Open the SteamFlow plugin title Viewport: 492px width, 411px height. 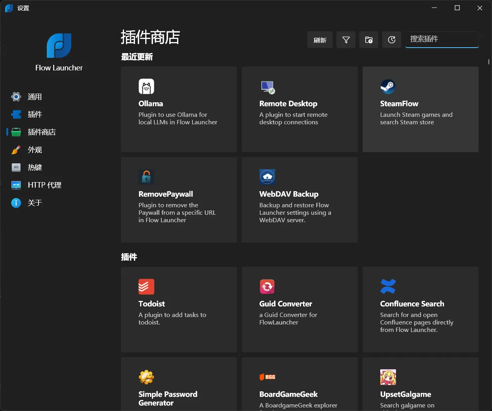point(399,103)
